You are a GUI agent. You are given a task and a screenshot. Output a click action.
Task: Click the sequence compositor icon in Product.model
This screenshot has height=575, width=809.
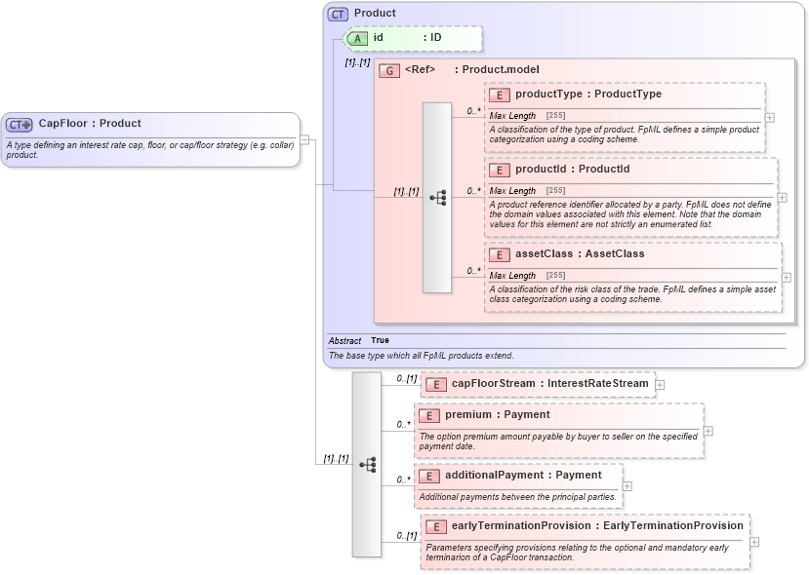pyautogui.click(x=437, y=197)
